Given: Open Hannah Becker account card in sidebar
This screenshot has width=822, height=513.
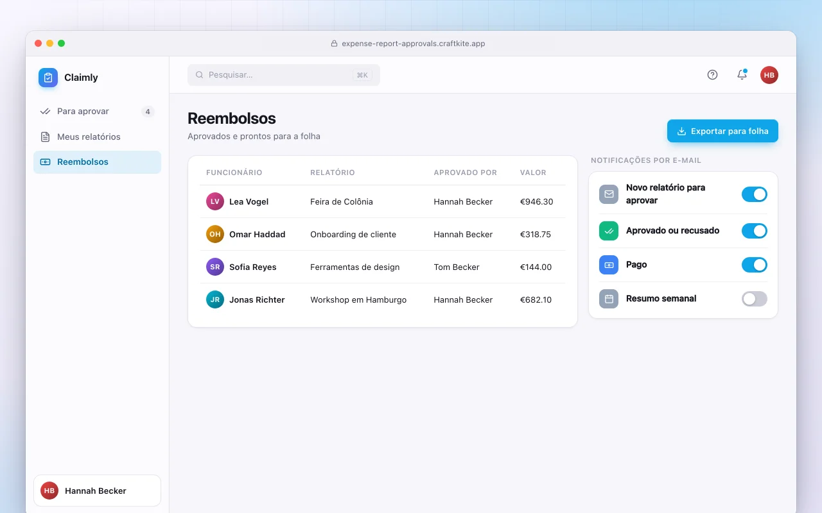Looking at the screenshot, I should pos(97,491).
